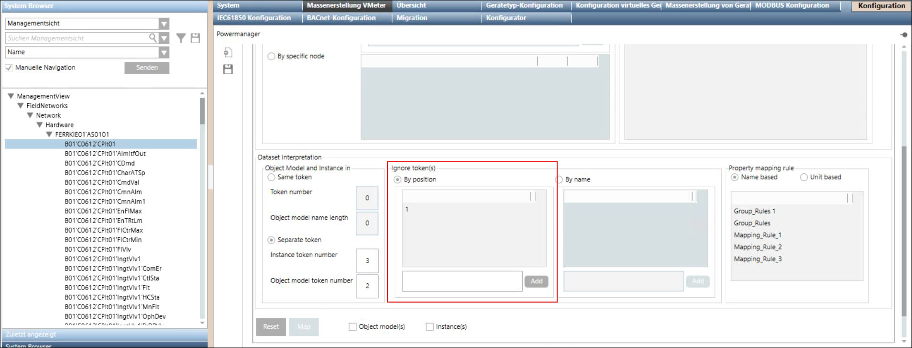Image resolution: width=912 pixels, height=348 pixels.
Task: Select Mapping_Rule_2 in the property mapping list
Action: point(758,247)
